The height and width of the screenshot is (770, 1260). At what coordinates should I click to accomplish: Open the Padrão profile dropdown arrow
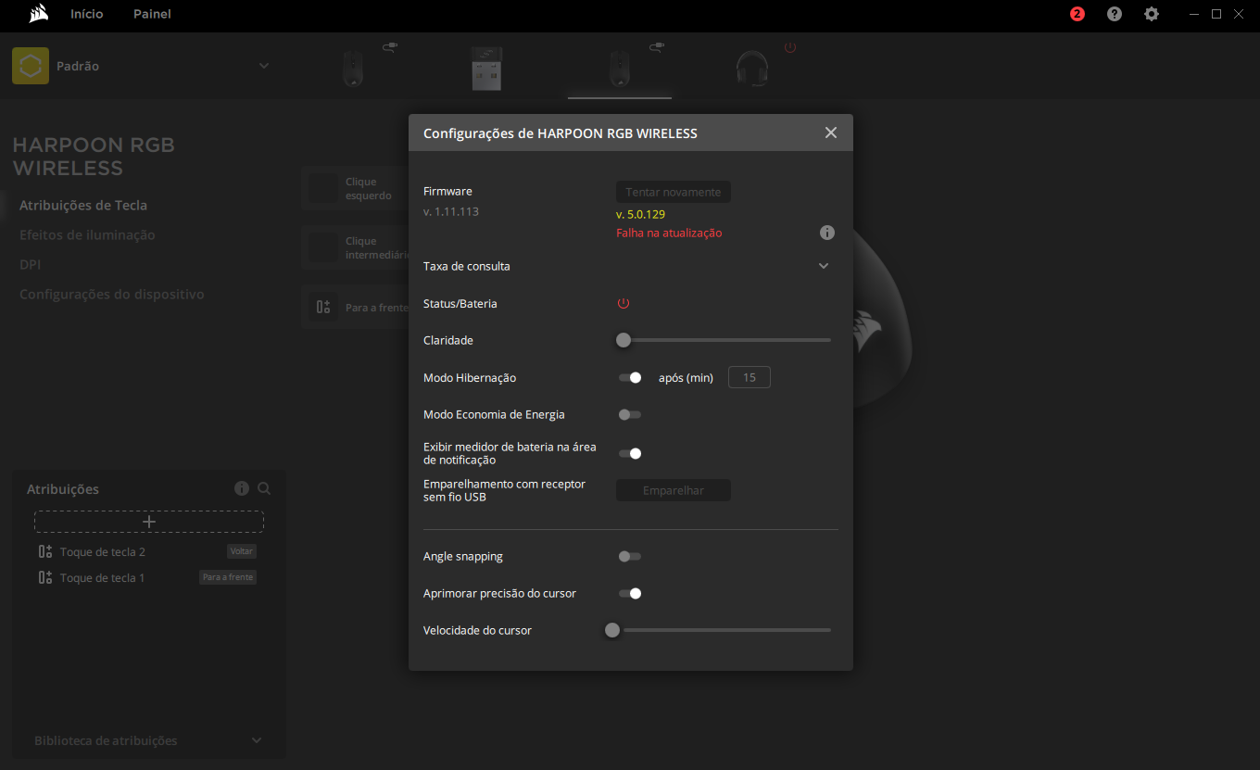(x=264, y=66)
